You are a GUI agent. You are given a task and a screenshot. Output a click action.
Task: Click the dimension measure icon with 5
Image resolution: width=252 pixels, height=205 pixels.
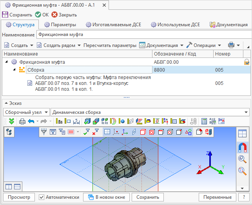pos(76,121)
